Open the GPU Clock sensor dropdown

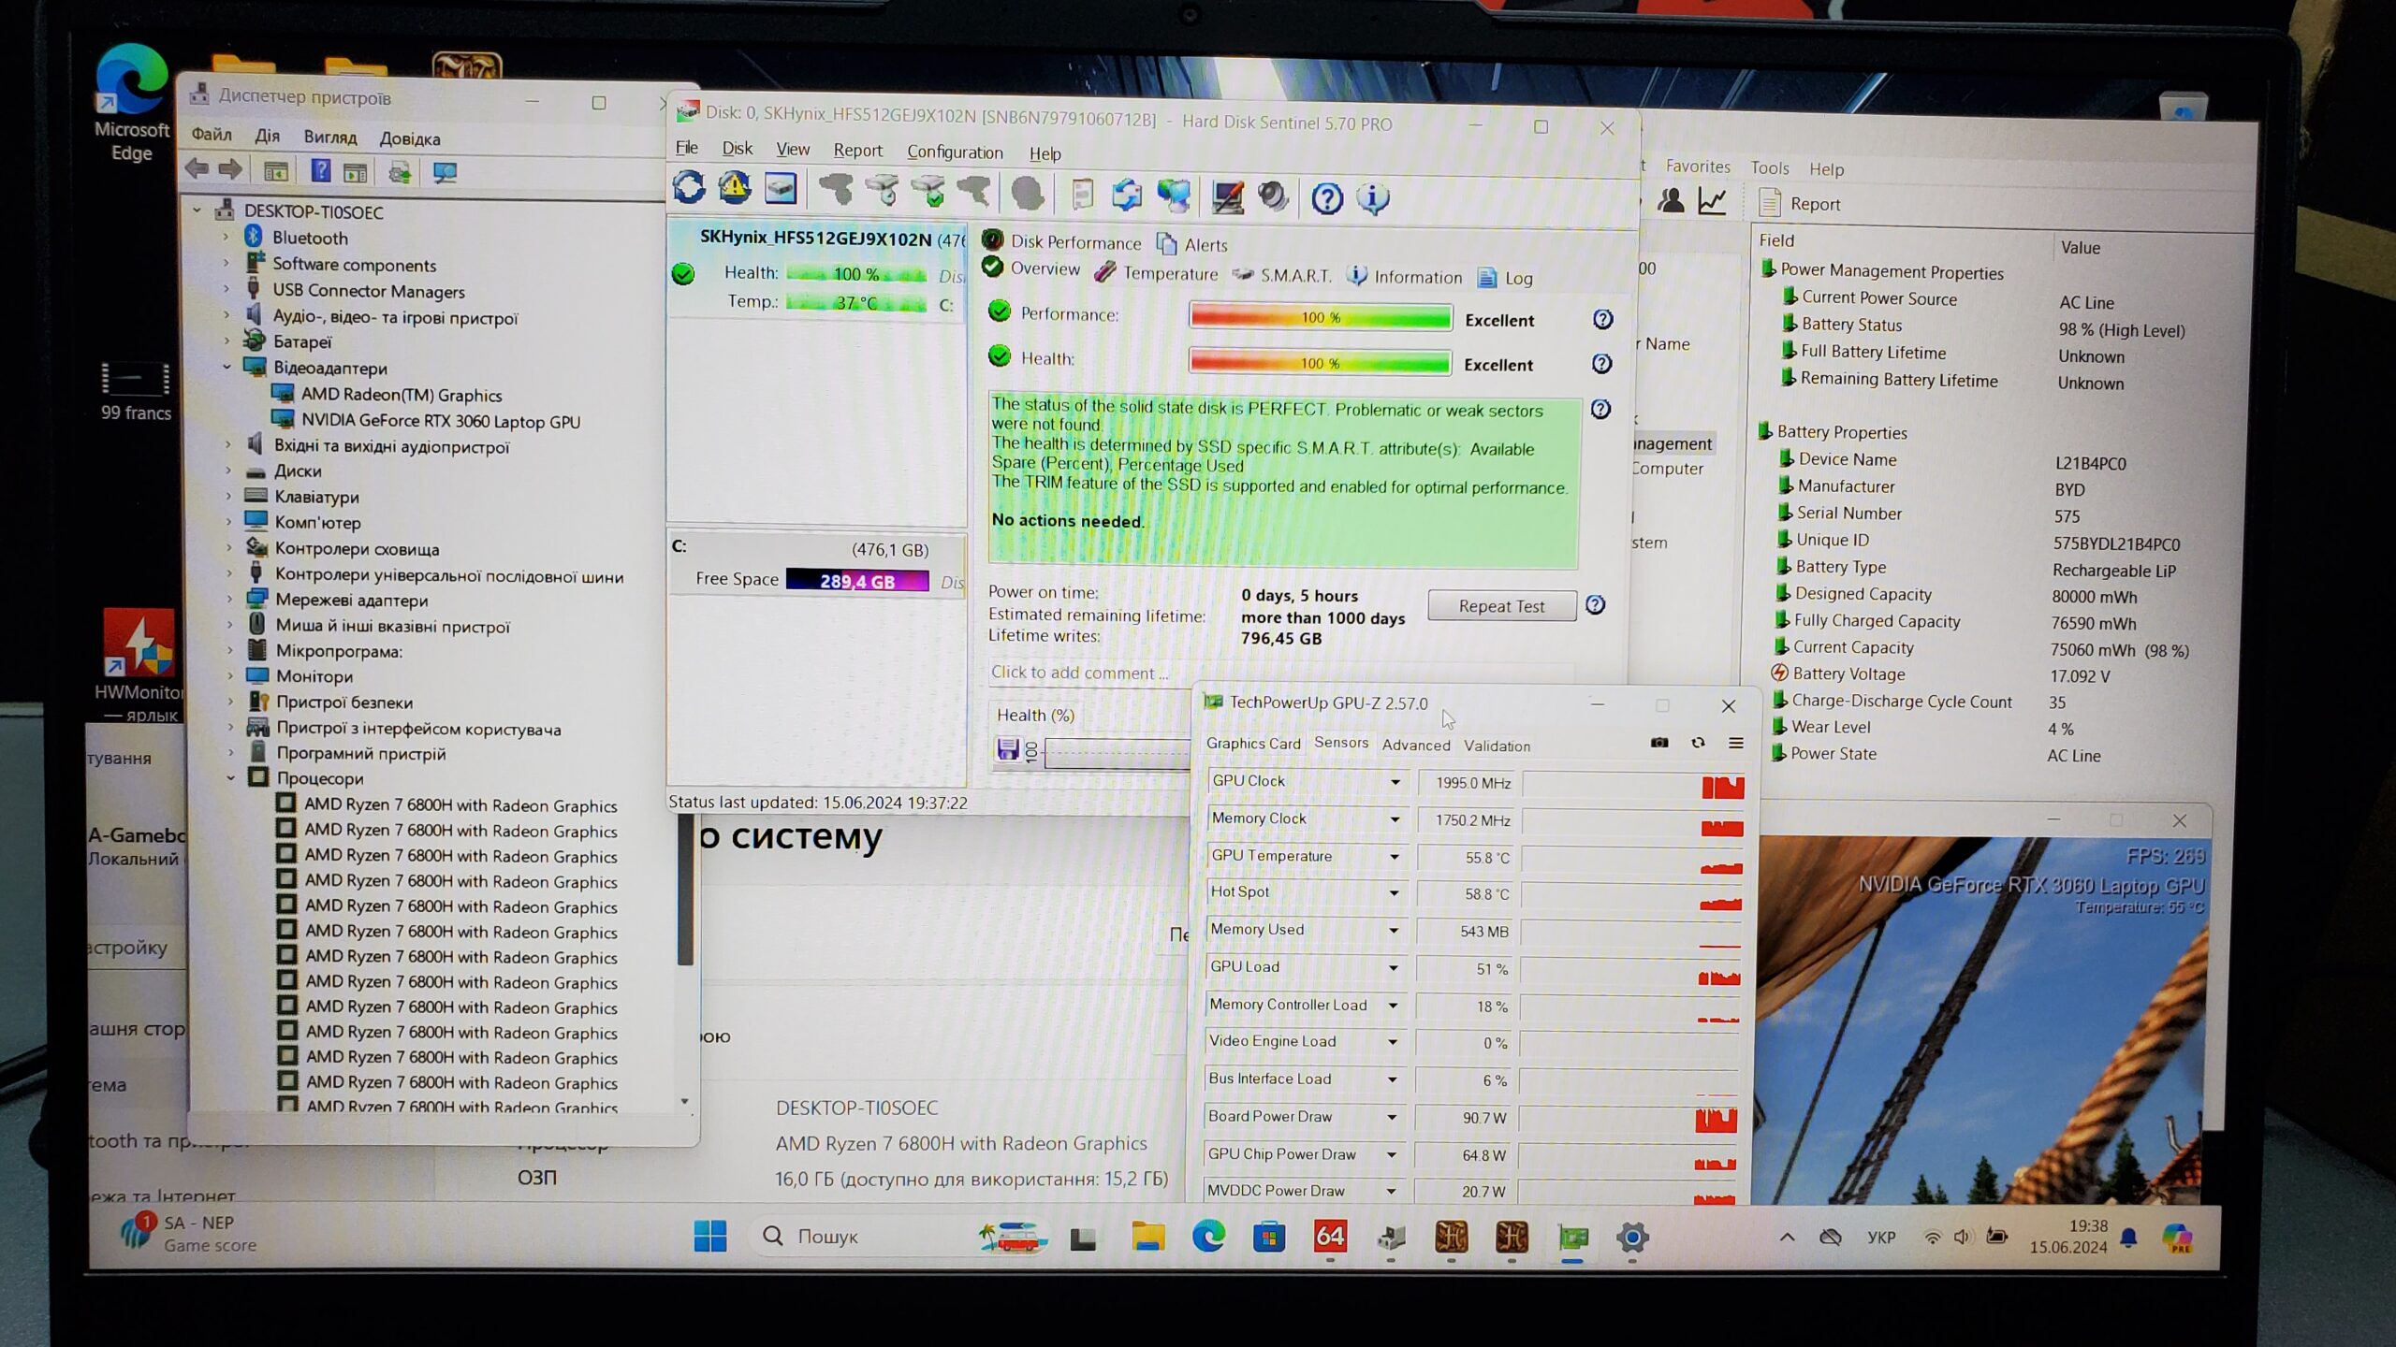tap(1395, 782)
